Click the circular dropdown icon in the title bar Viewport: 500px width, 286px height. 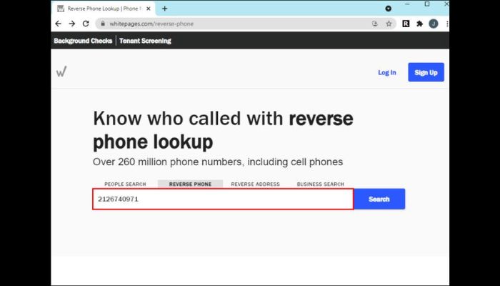click(x=388, y=9)
